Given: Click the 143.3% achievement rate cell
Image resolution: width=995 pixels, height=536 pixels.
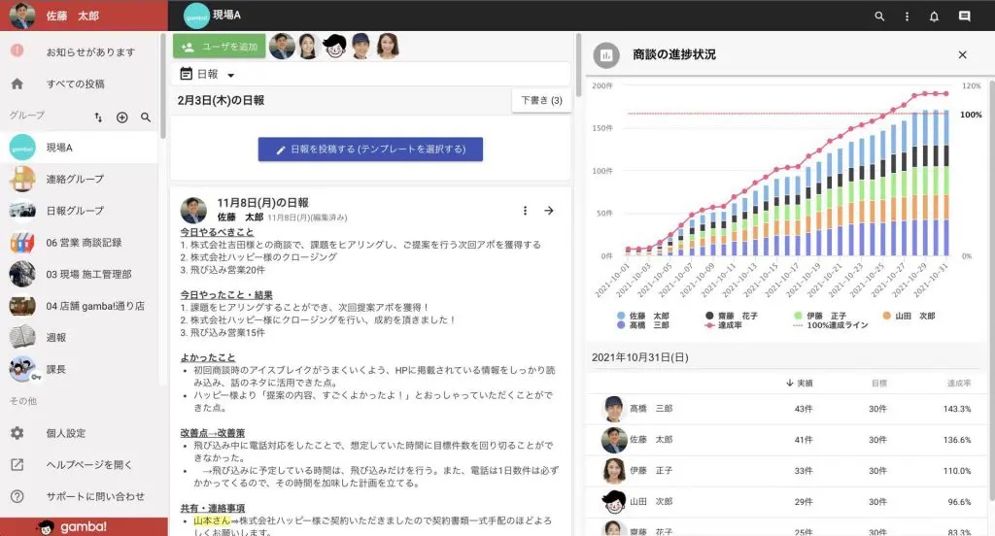Looking at the screenshot, I should point(957,409).
